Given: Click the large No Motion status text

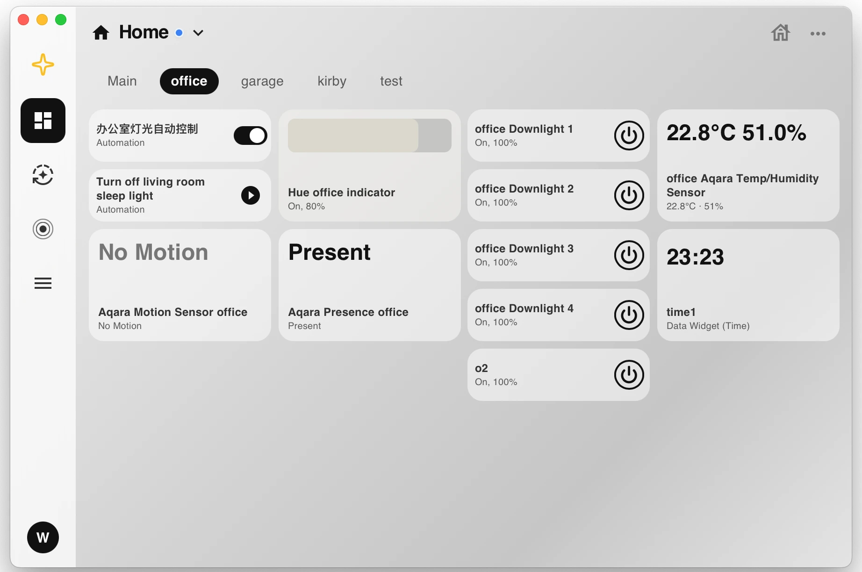Looking at the screenshot, I should pos(153,252).
